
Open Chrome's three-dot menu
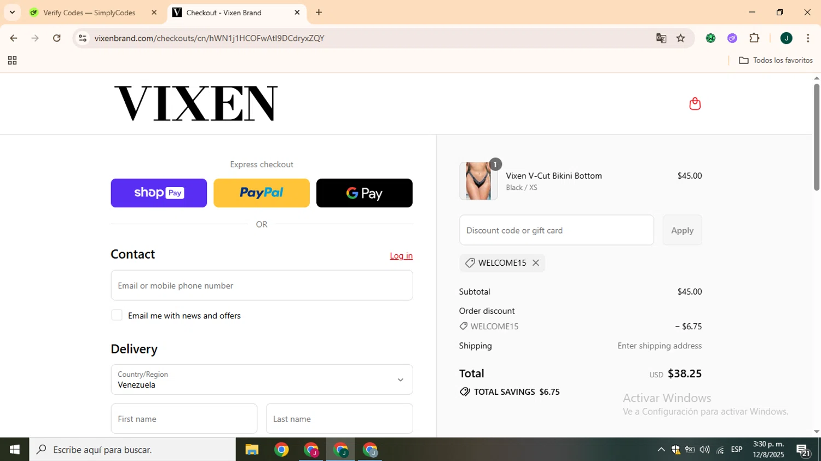808,38
